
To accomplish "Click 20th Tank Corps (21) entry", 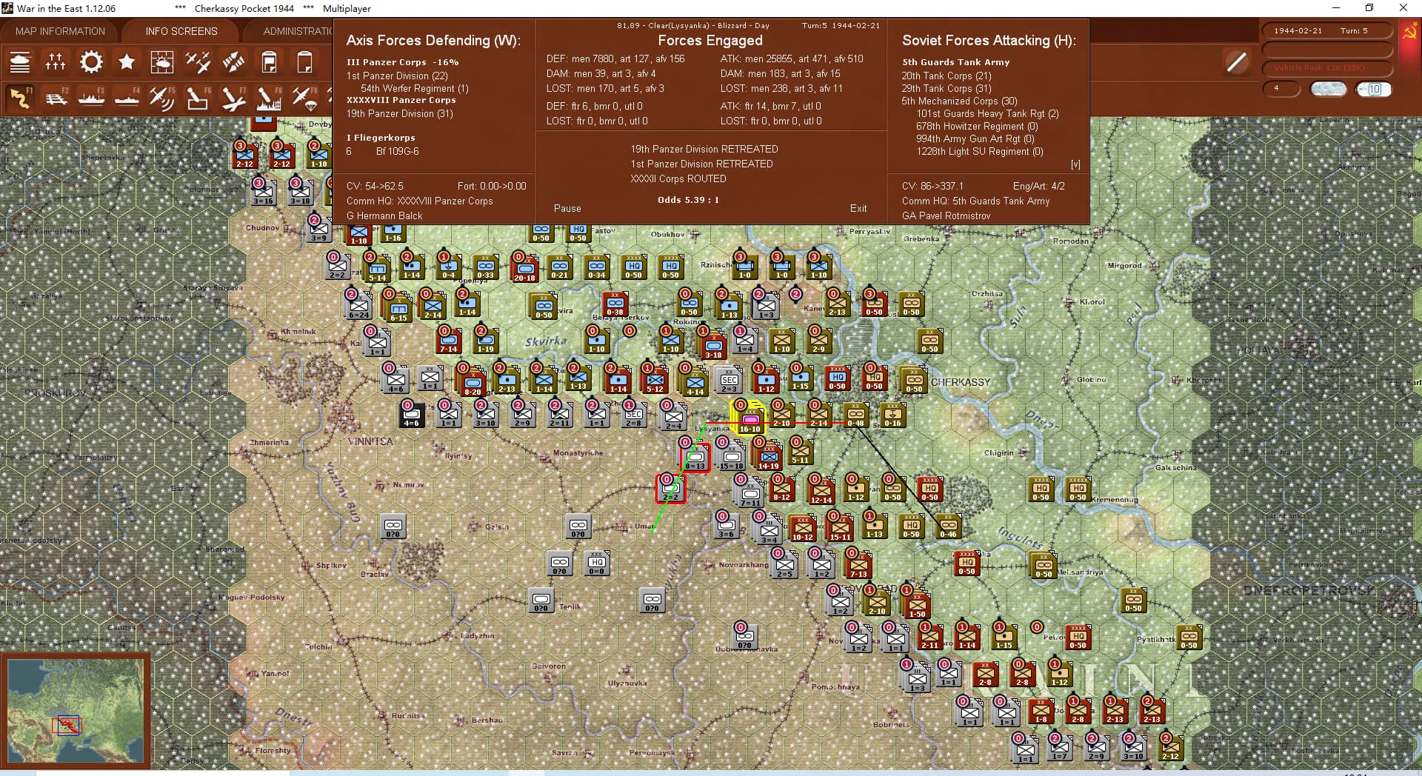I will [x=946, y=76].
